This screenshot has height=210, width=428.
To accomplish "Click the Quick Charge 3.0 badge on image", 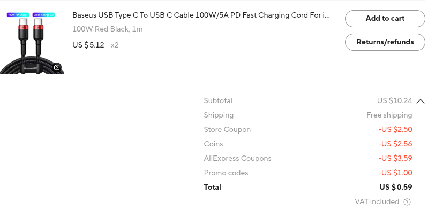I will pyautogui.click(x=44, y=15).
